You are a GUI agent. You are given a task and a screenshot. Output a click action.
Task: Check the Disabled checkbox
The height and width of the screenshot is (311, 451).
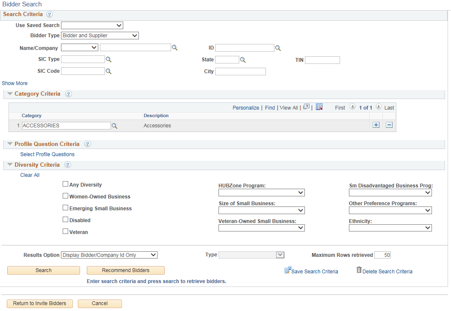coord(66,219)
